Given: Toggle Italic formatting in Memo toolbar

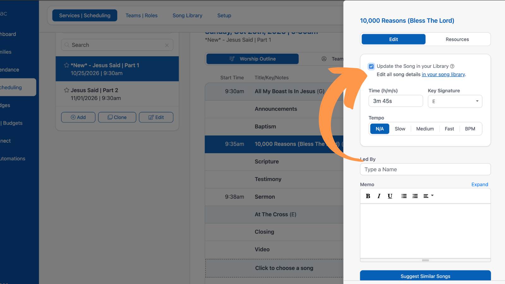Looking at the screenshot, I should tap(379, 196).
